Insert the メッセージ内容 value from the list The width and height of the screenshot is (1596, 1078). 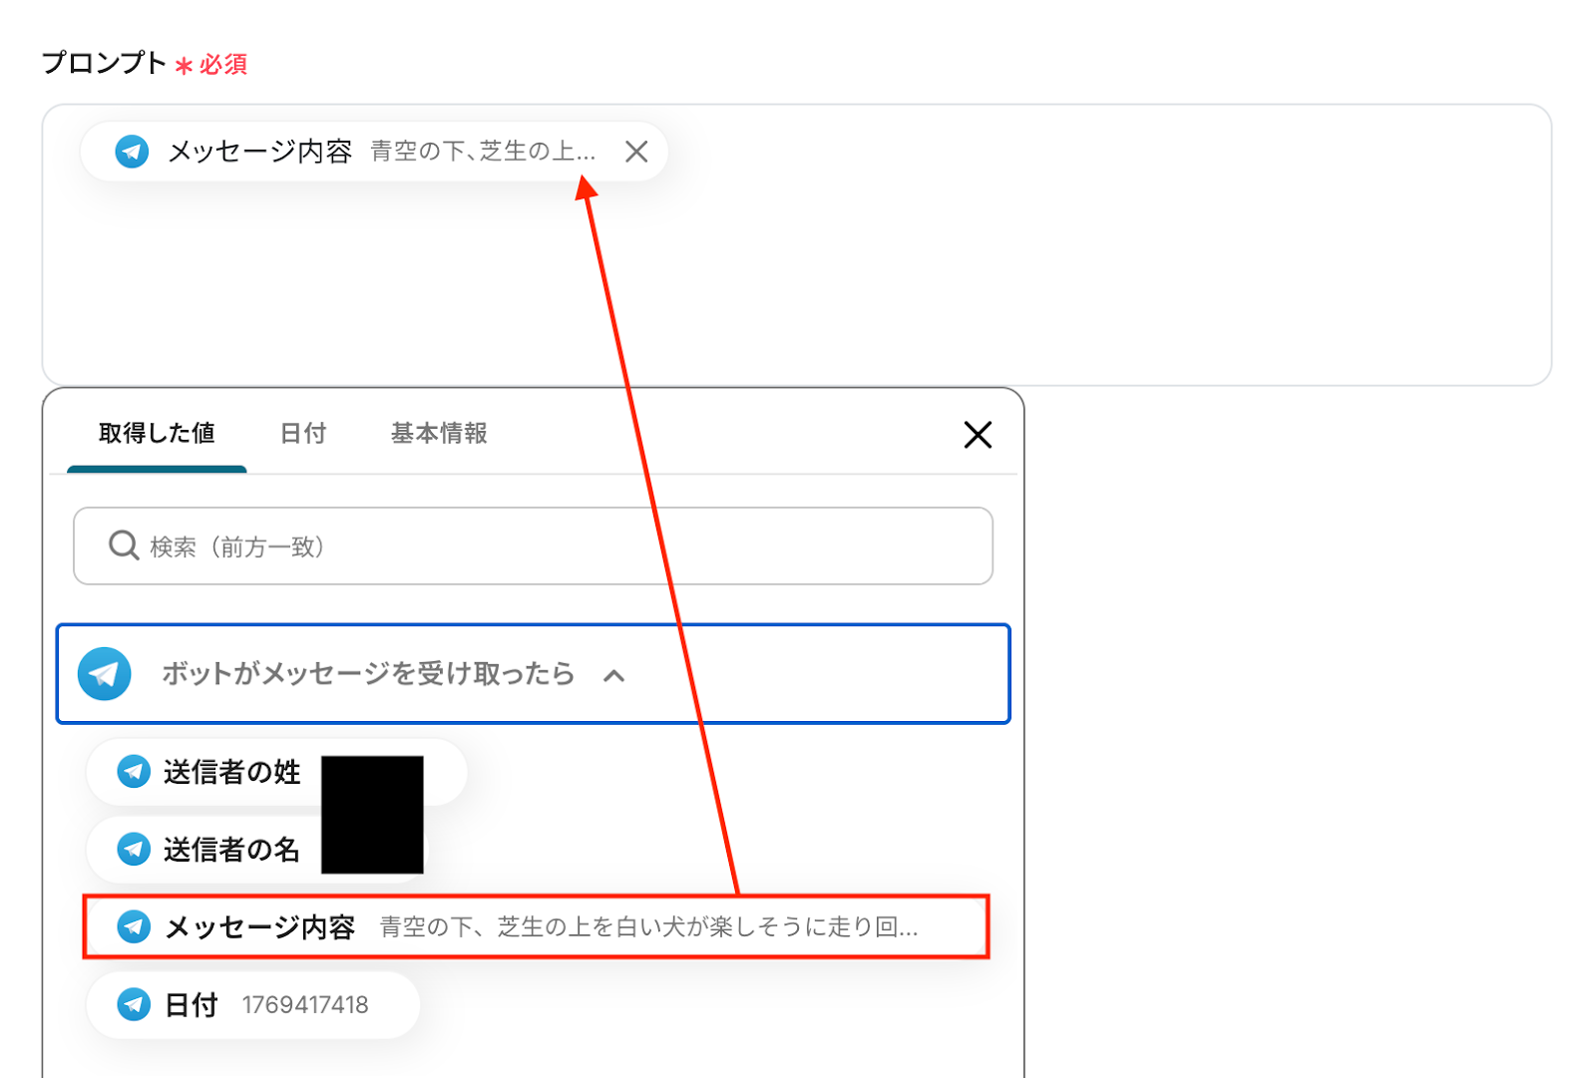click(536, 927)
